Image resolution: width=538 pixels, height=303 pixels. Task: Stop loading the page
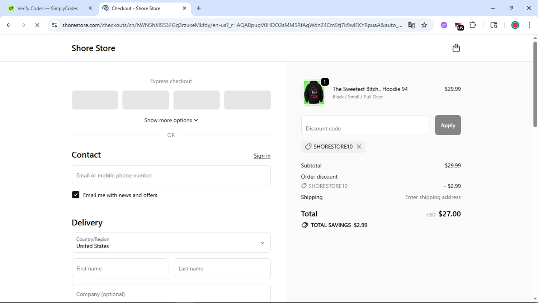(x=37, y=25)
